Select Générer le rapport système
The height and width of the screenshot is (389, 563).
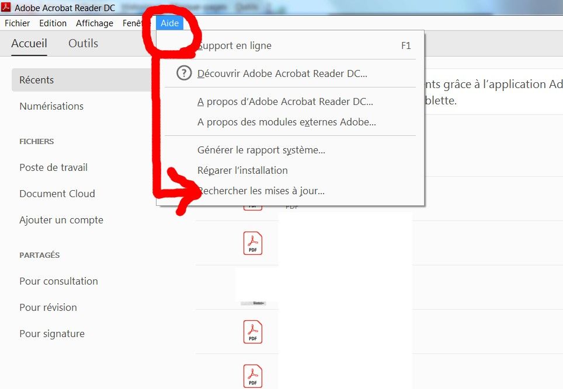(290, 150)
